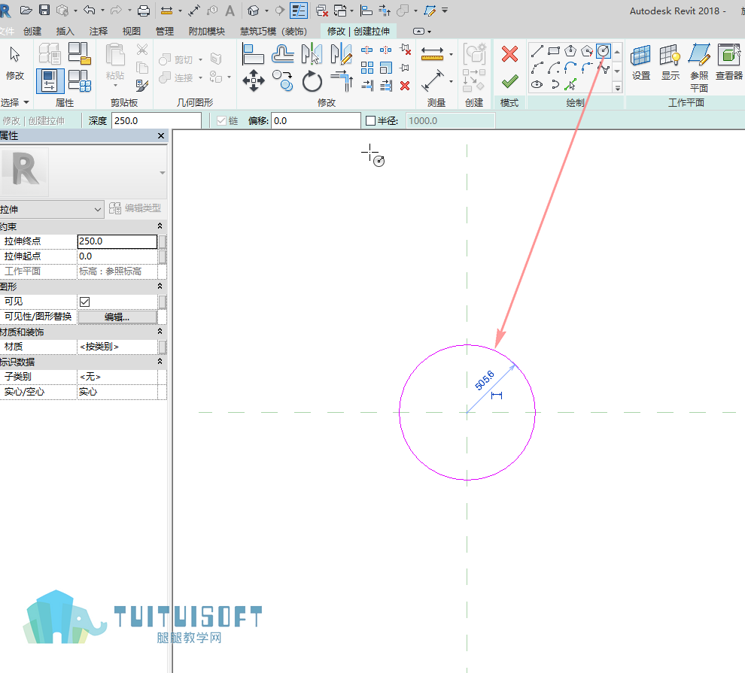The height and width of the screenshot is (673, 745).
Task: Pick the Ellipse draw tool
Action: (537, 84)
